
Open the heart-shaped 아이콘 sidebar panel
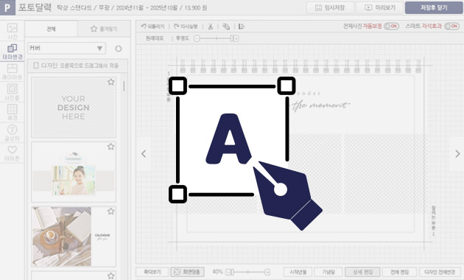[12, 153]
